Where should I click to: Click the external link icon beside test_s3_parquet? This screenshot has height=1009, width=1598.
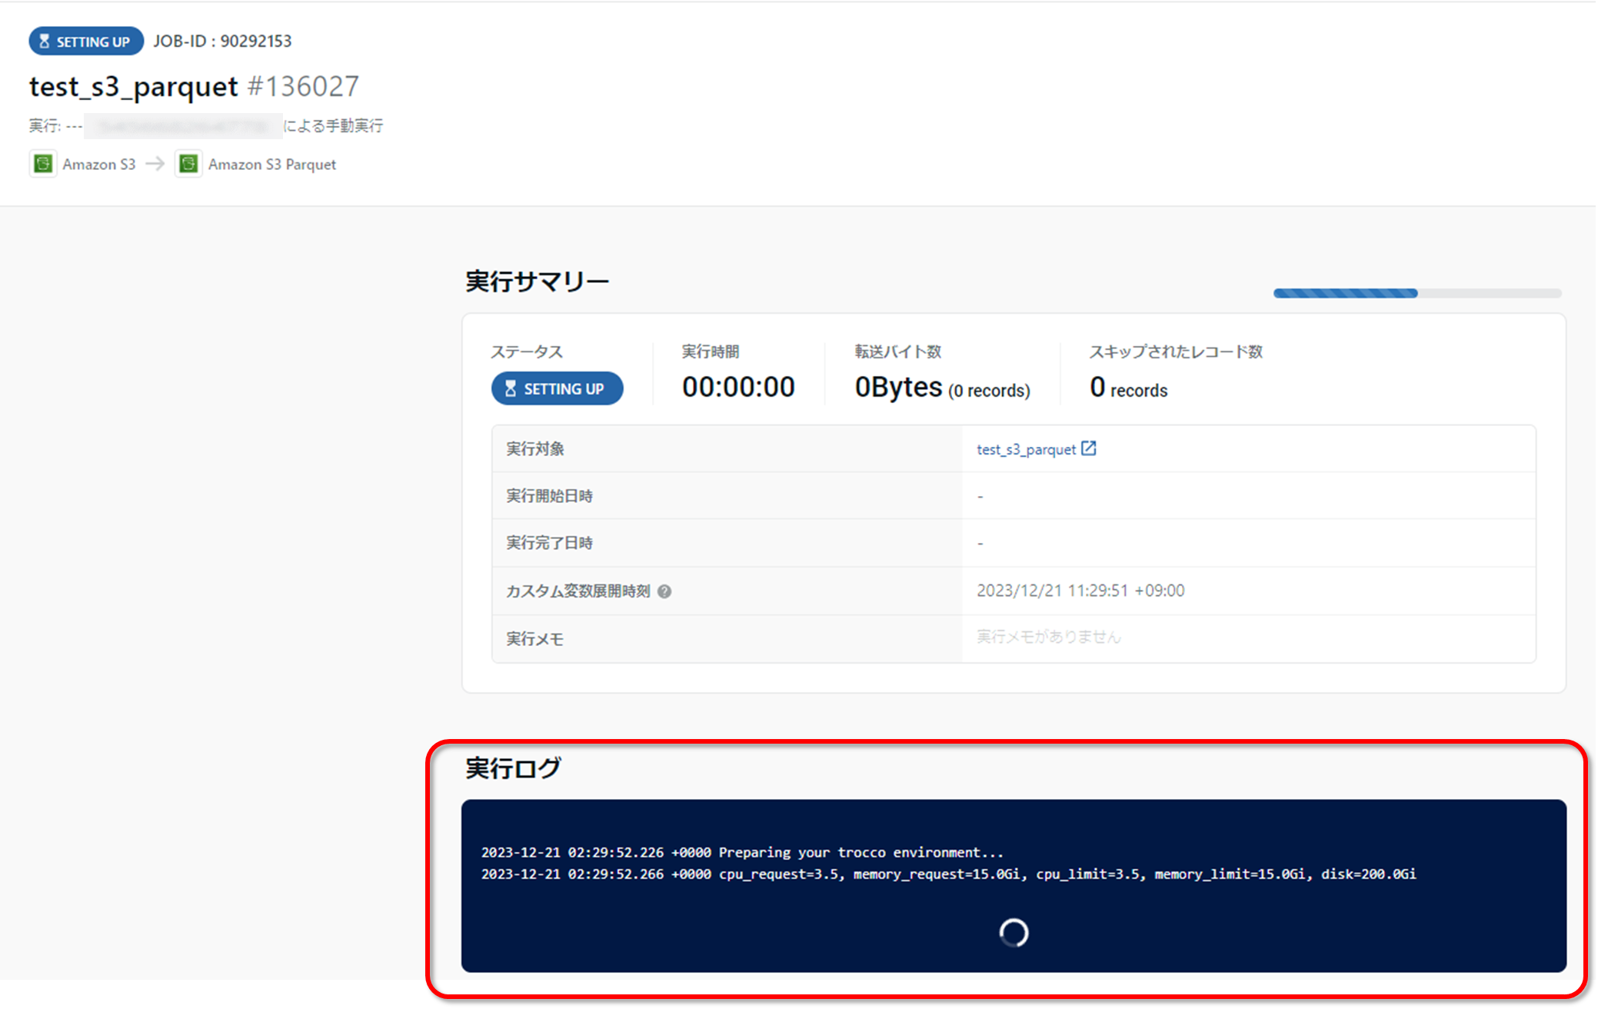click(x=1089, y=448)
